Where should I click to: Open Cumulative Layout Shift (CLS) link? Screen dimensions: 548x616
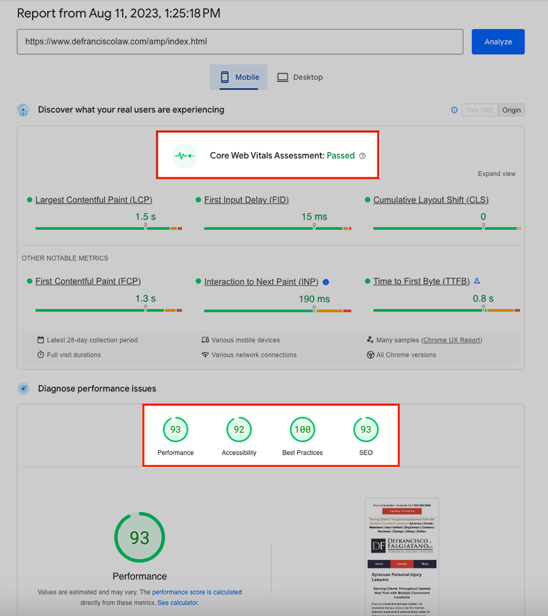coord(430,200)
